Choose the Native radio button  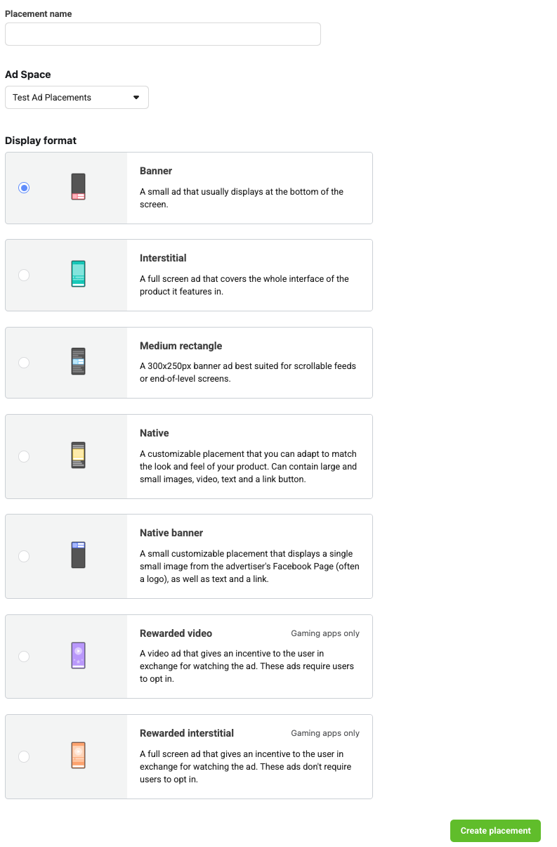click(x=24, y=456)
